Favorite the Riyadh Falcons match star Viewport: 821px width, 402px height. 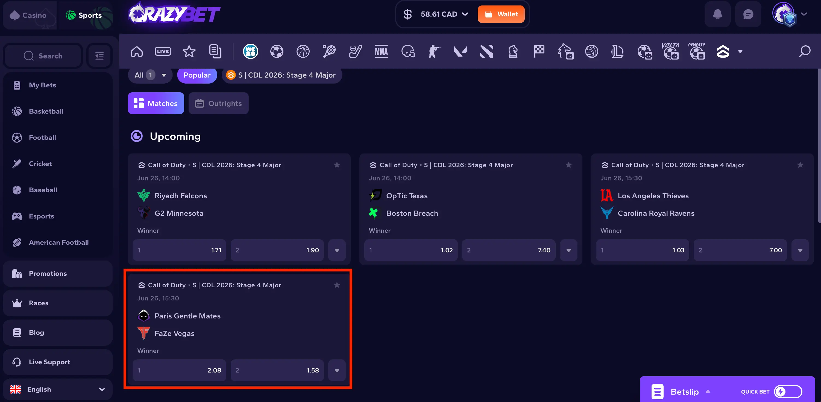tap(337, 165)
